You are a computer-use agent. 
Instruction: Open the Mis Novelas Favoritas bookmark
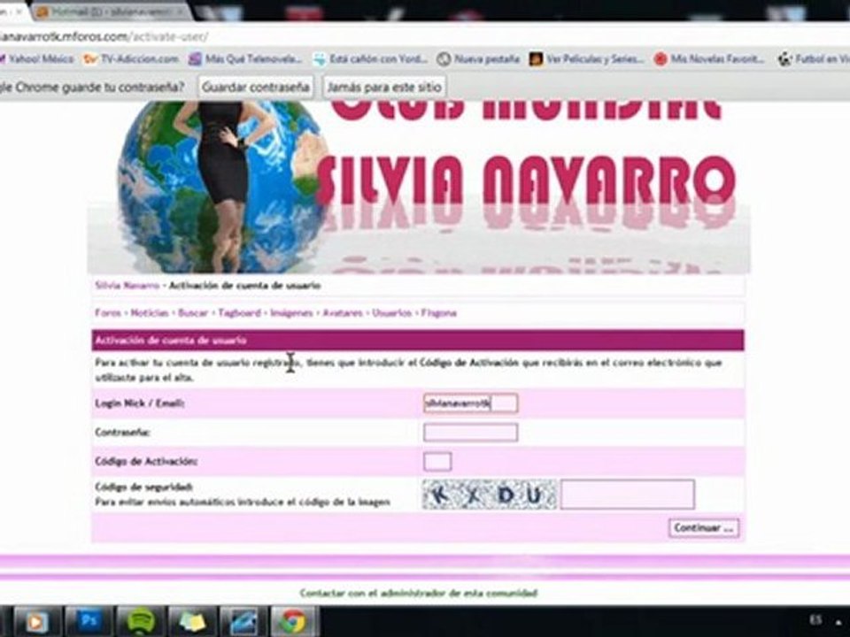click(709, 58)
